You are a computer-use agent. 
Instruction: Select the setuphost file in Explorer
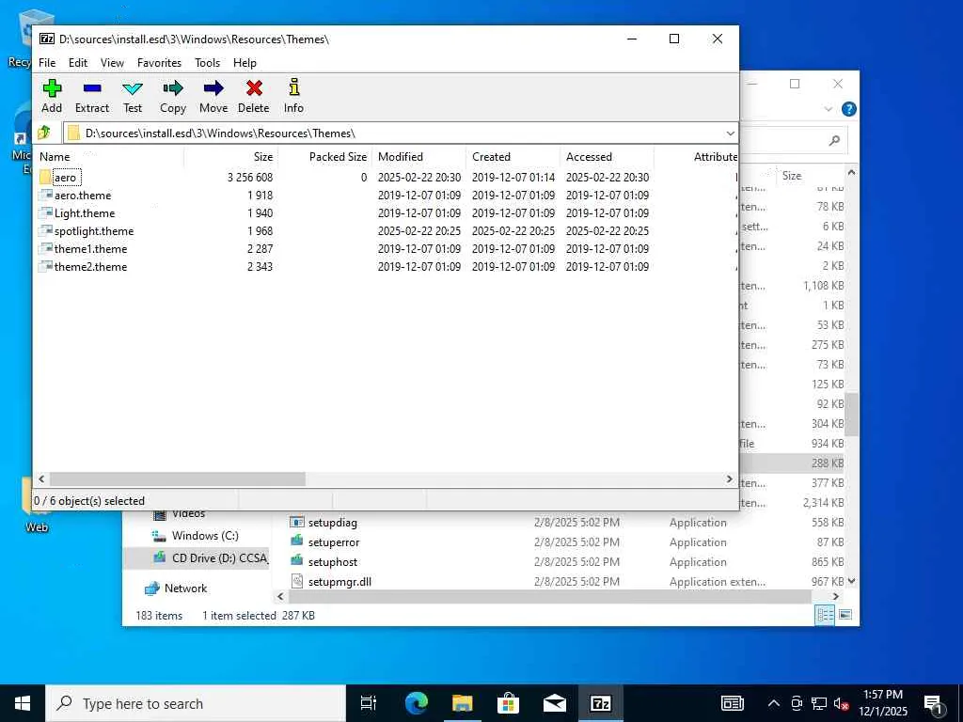[333, 562]
